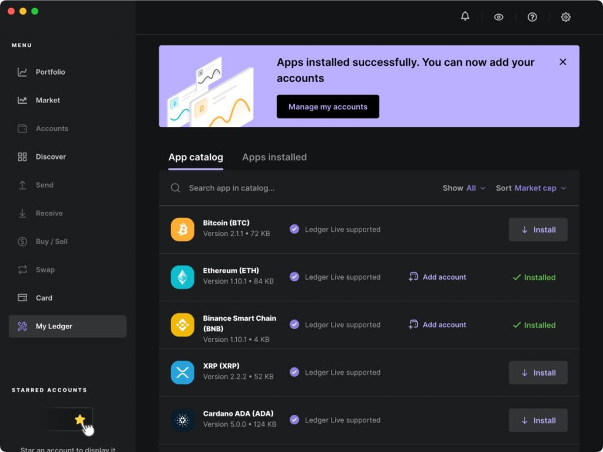Click the yellow star in Starred Accounts

(79, 419)
